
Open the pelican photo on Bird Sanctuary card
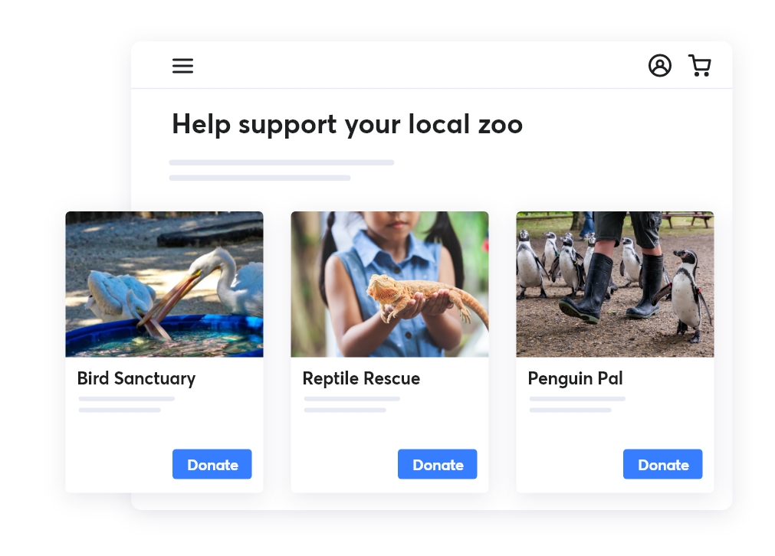point(164,284)
